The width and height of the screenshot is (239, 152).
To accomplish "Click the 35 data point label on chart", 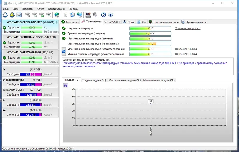I will coord(151,101).
